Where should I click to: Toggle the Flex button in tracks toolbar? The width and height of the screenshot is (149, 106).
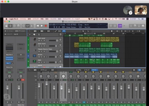tap(59, 31)
